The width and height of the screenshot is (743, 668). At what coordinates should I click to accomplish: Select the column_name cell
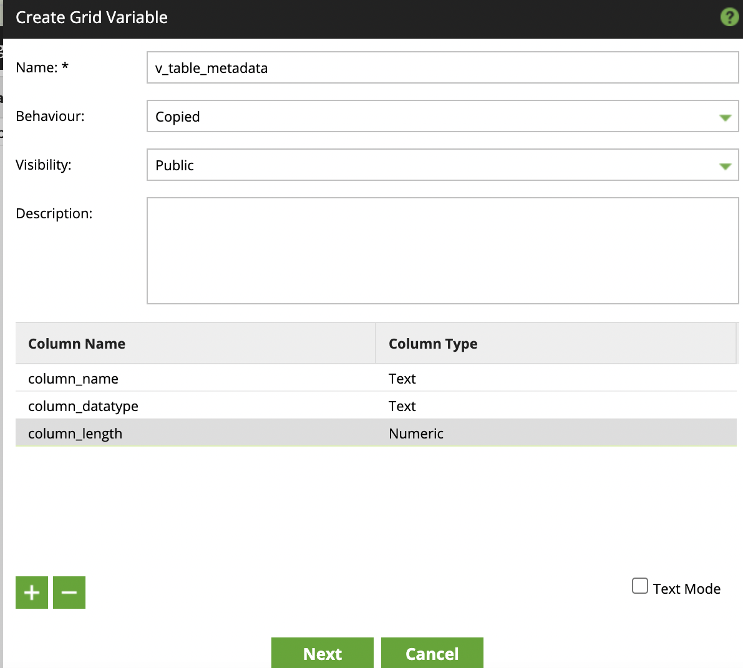click(195, 378)
